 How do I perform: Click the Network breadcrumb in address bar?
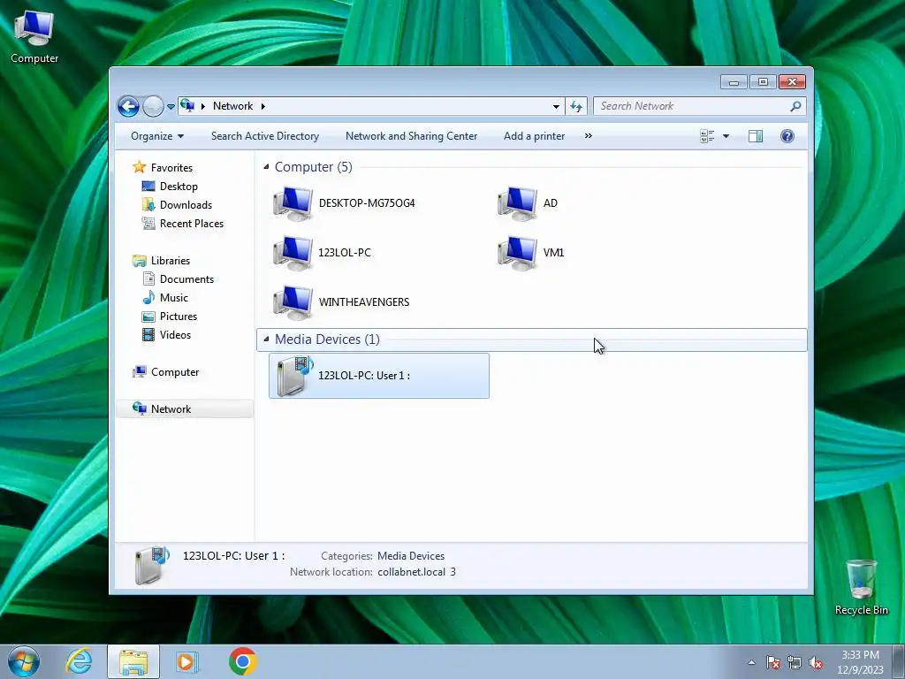(x=232, y=106)
